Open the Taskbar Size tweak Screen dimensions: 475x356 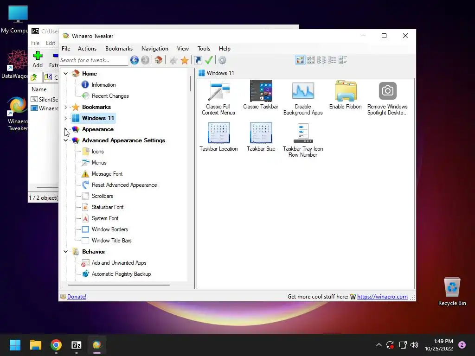point(261,137)
